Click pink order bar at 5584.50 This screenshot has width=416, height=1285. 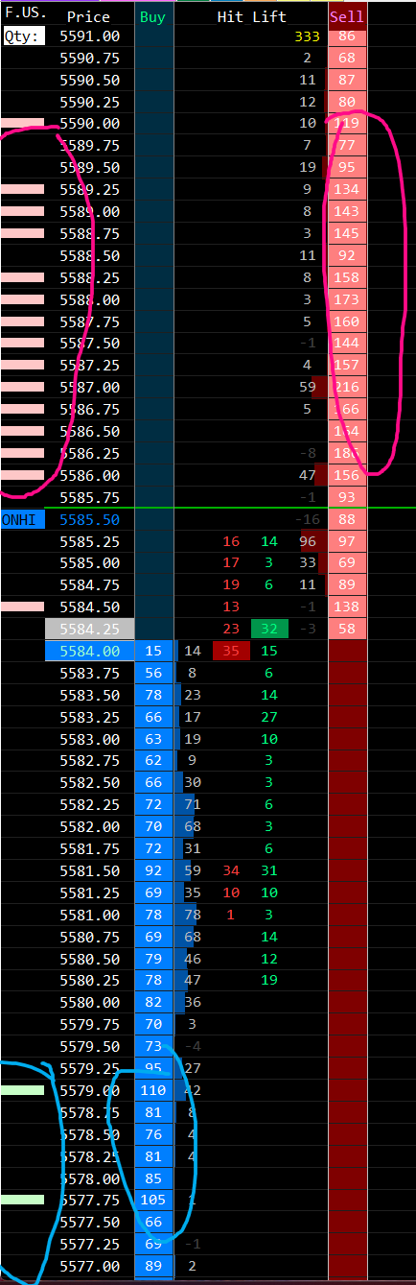(x=23, y=607)
